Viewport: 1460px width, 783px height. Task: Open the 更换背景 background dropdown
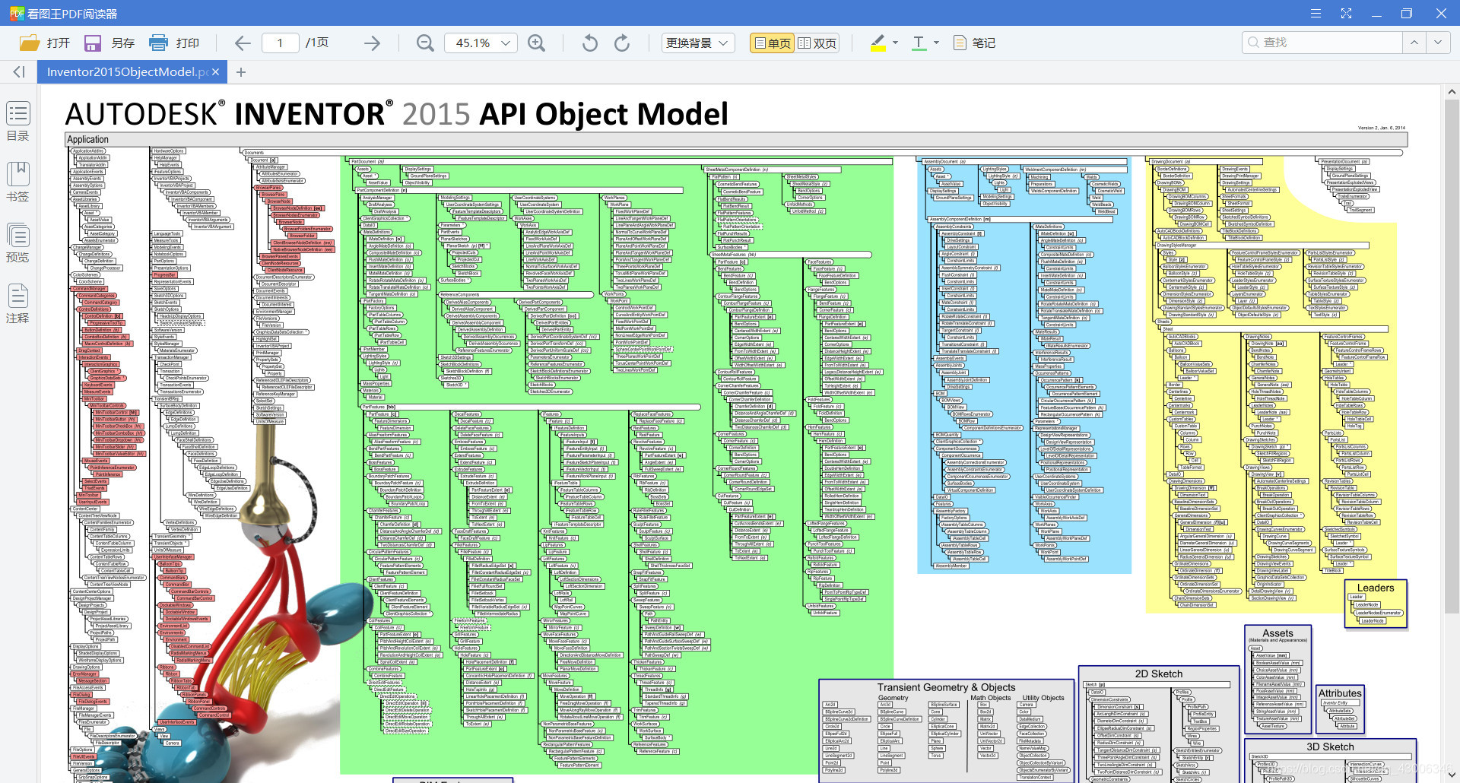click(x=697, y=43)
